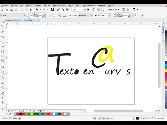Open the Objeto menu
This screenshot has height=125, width=167.
pos(38,6)
